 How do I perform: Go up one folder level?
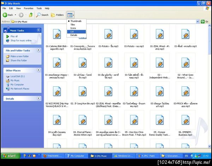[31, 15]
